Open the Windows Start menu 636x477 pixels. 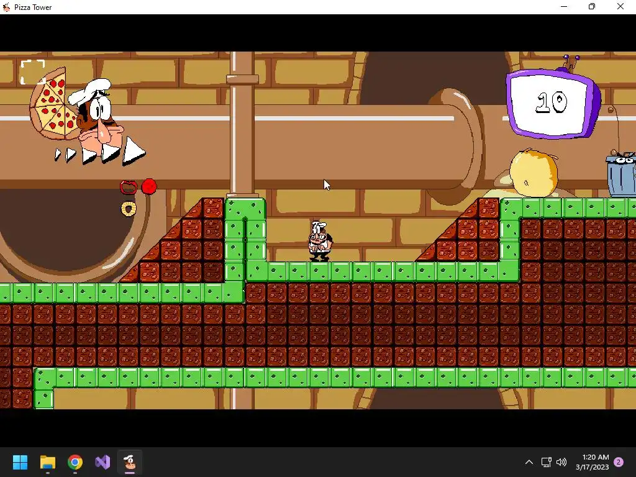20,462
